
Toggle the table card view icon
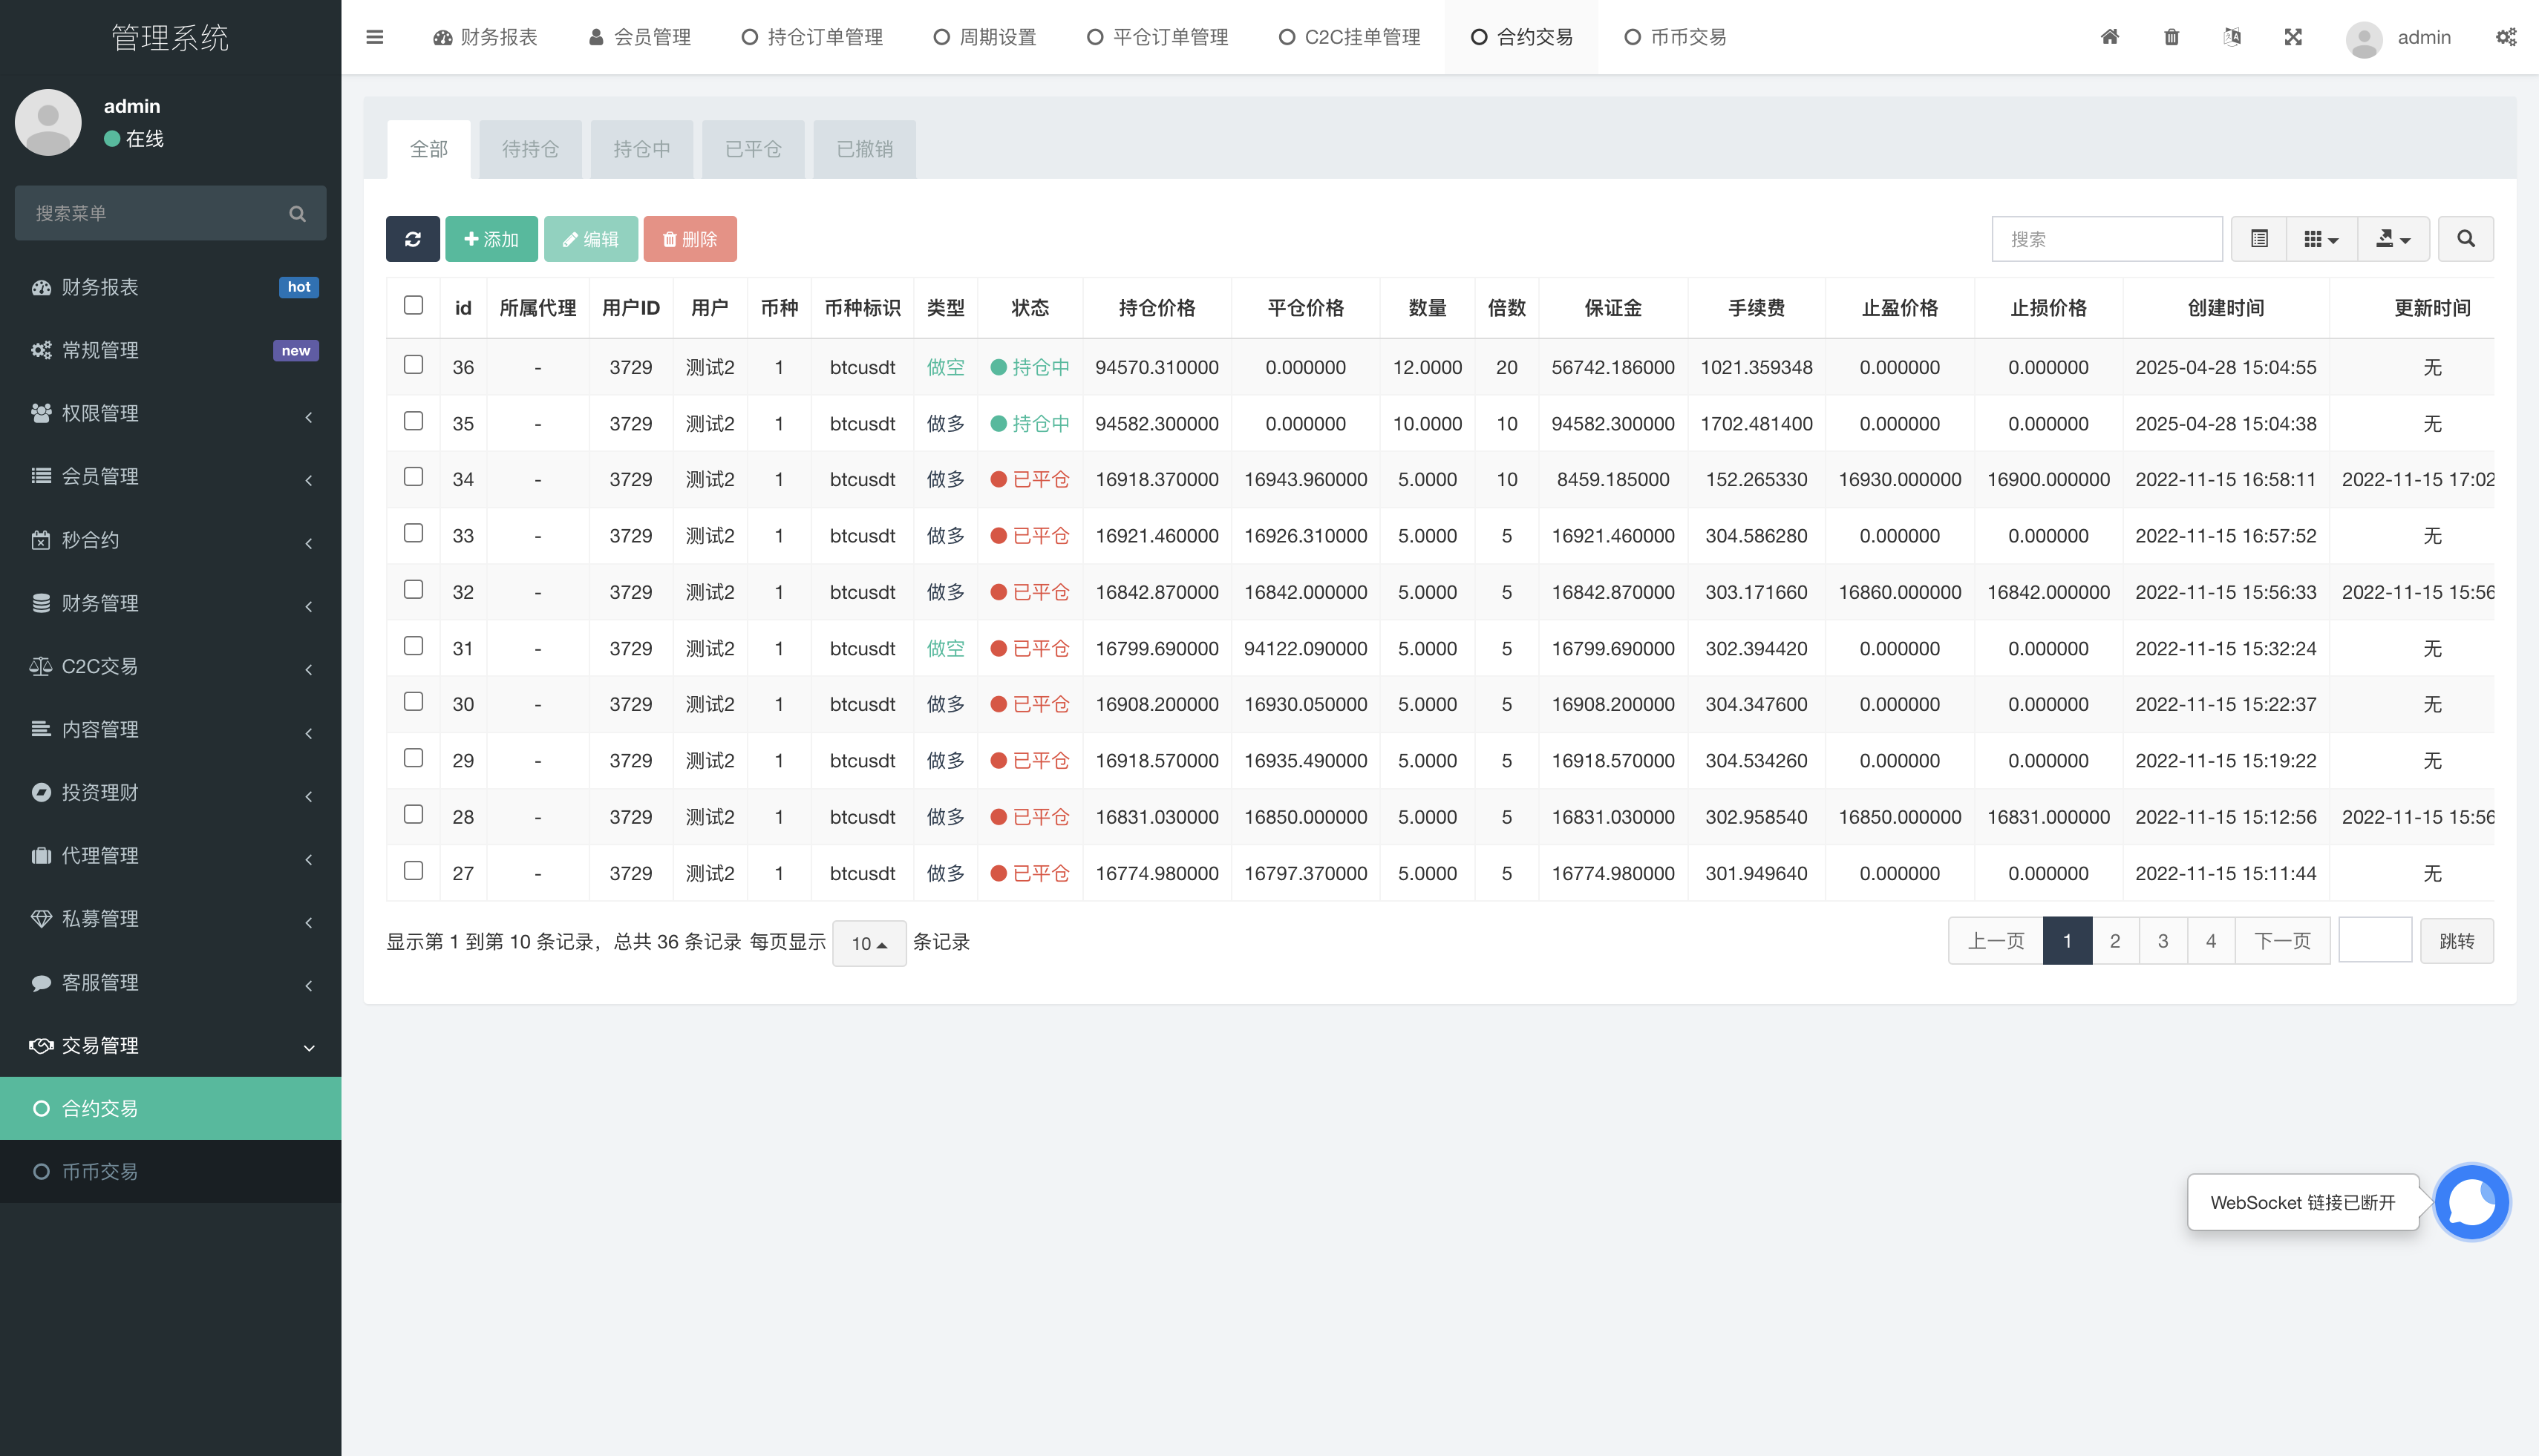pyautogui.click(x=2259, y=239)
